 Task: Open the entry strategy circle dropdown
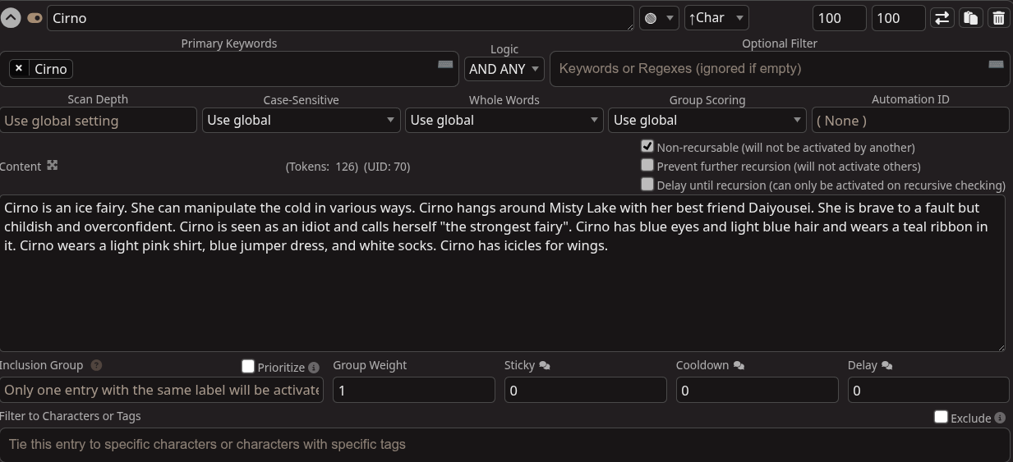[660, 18]
